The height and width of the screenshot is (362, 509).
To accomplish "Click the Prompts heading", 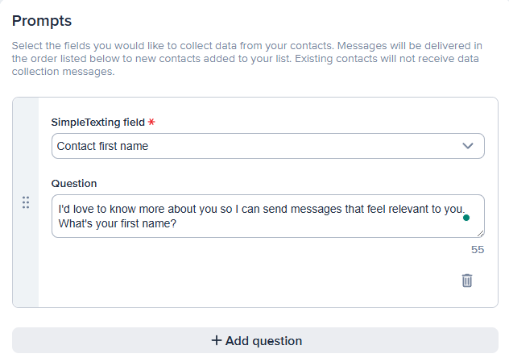I will pos(42,19).
